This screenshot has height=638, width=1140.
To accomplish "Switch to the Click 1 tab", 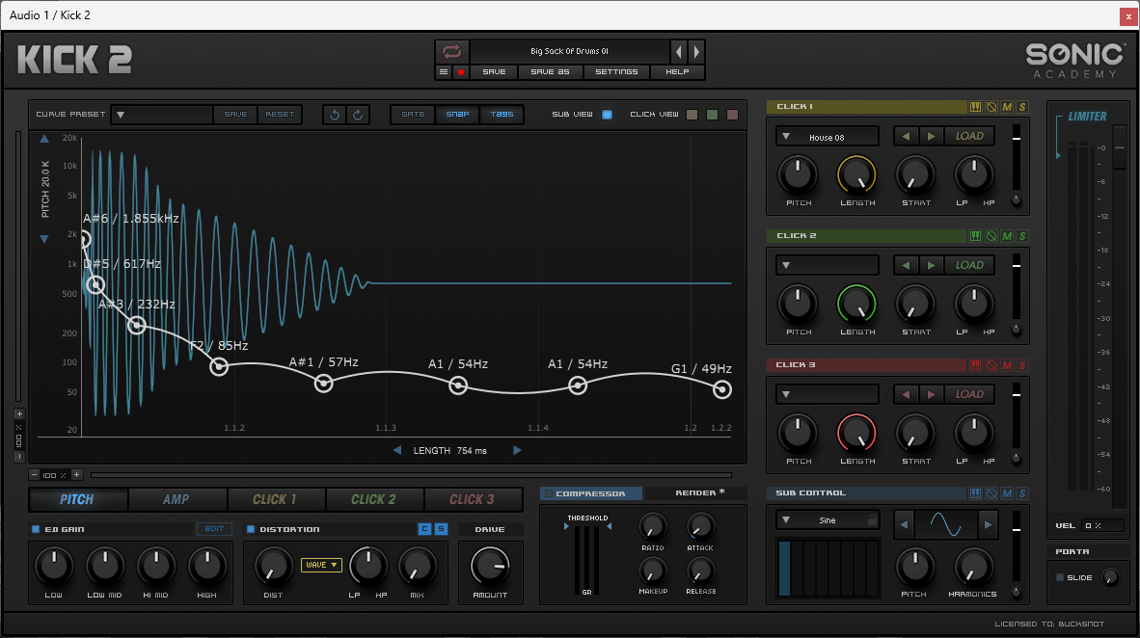I will click(275, 499).
